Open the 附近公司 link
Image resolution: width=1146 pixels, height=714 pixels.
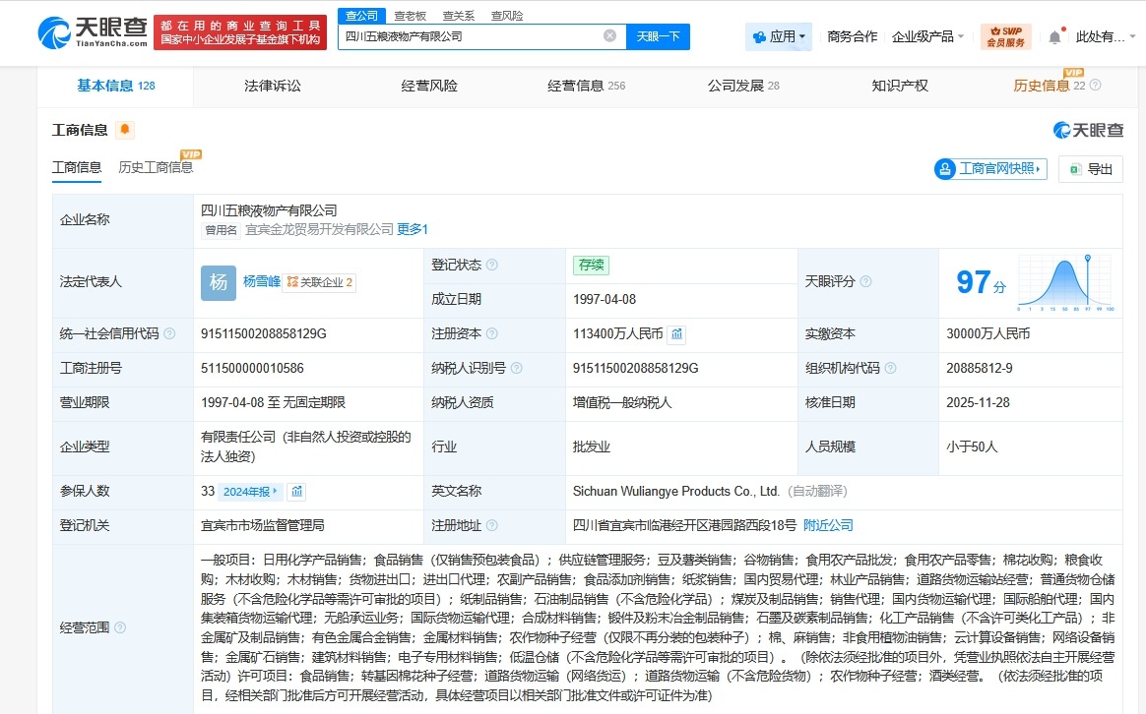828,525
